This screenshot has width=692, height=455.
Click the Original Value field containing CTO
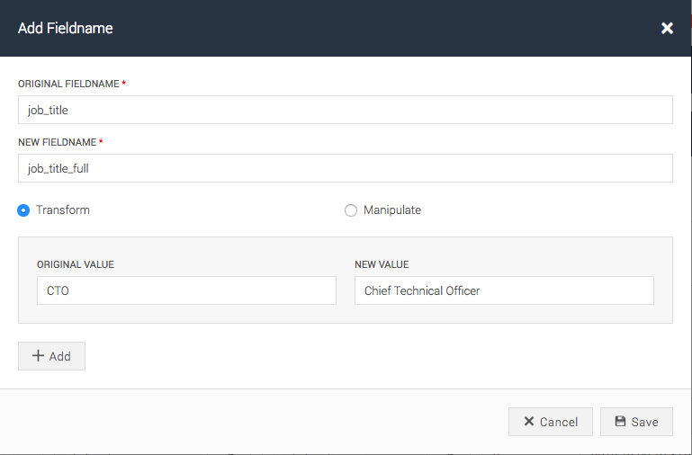click(186, 290)
